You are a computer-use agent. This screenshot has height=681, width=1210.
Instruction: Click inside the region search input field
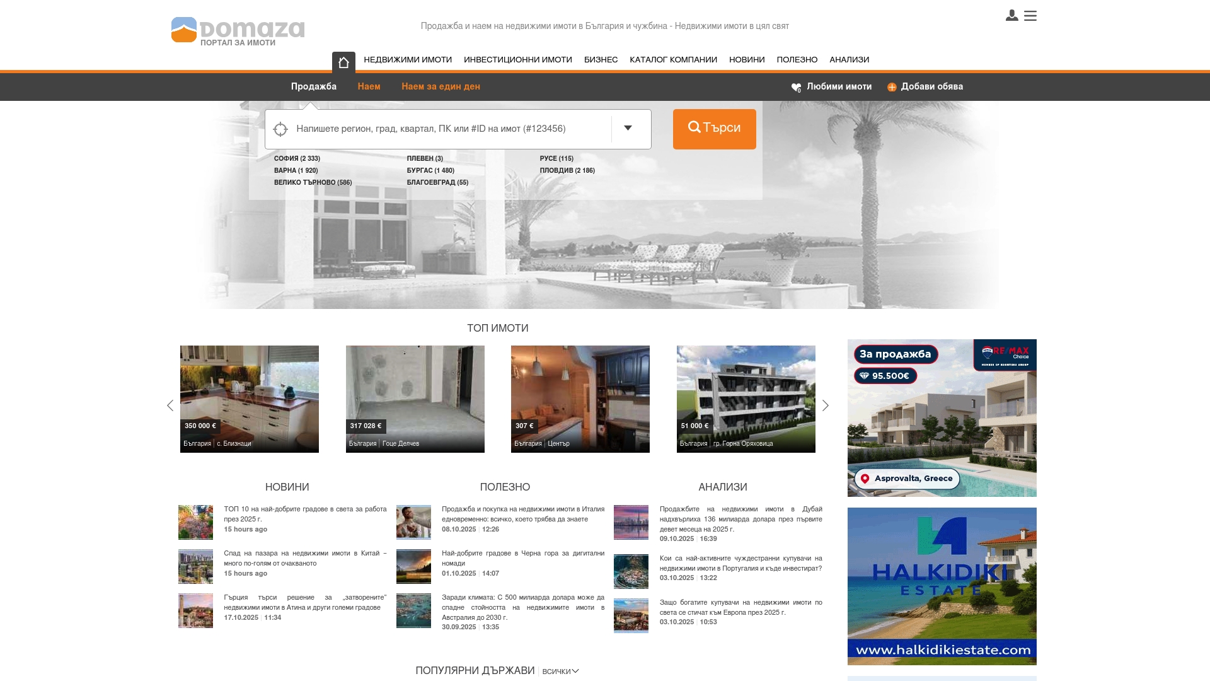[x=441, y=129]
